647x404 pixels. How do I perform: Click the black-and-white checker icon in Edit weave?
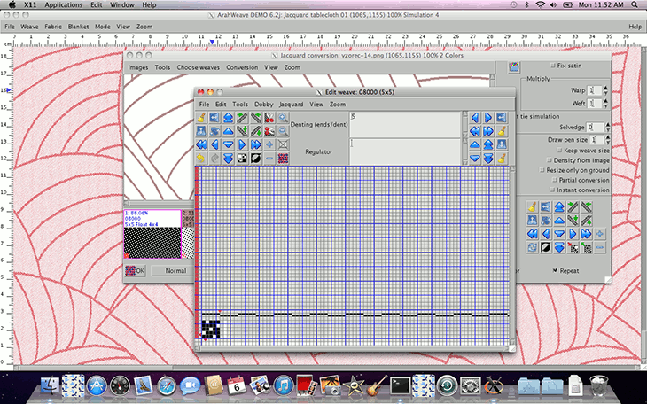(242, 158)
